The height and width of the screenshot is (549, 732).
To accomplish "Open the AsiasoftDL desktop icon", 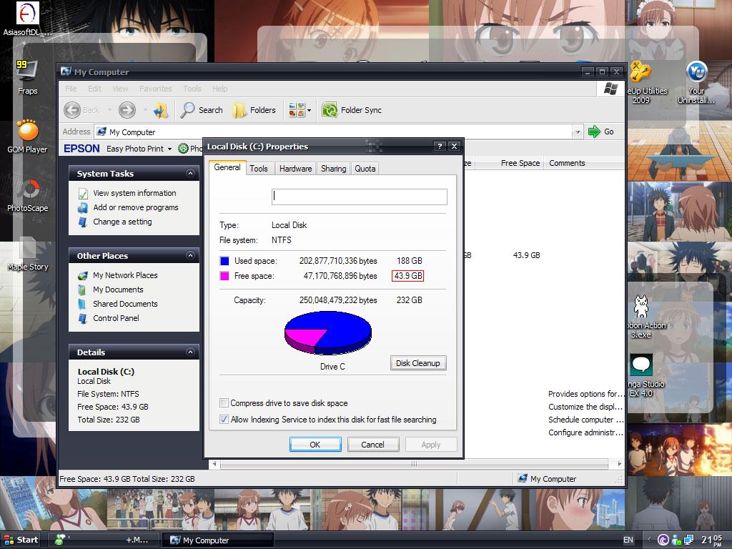I will click(x=27, y=19).
